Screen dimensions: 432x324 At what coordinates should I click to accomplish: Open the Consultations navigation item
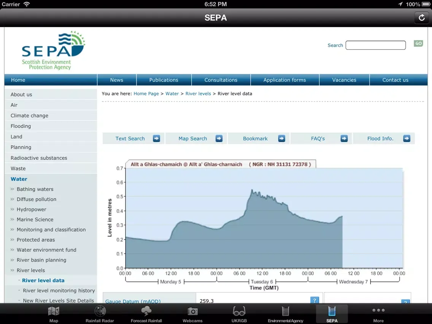pyautogui.click(x=221, y=80)
